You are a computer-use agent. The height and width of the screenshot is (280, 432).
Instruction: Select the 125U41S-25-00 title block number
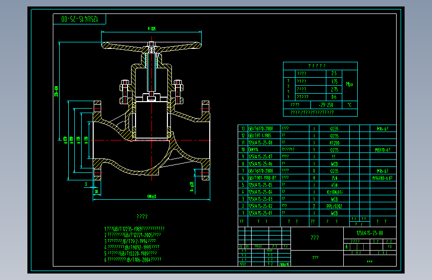click(x=370, y=233)
